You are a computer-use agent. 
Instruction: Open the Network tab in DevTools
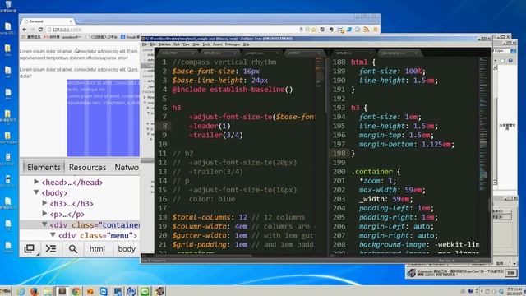pos(127,167)
